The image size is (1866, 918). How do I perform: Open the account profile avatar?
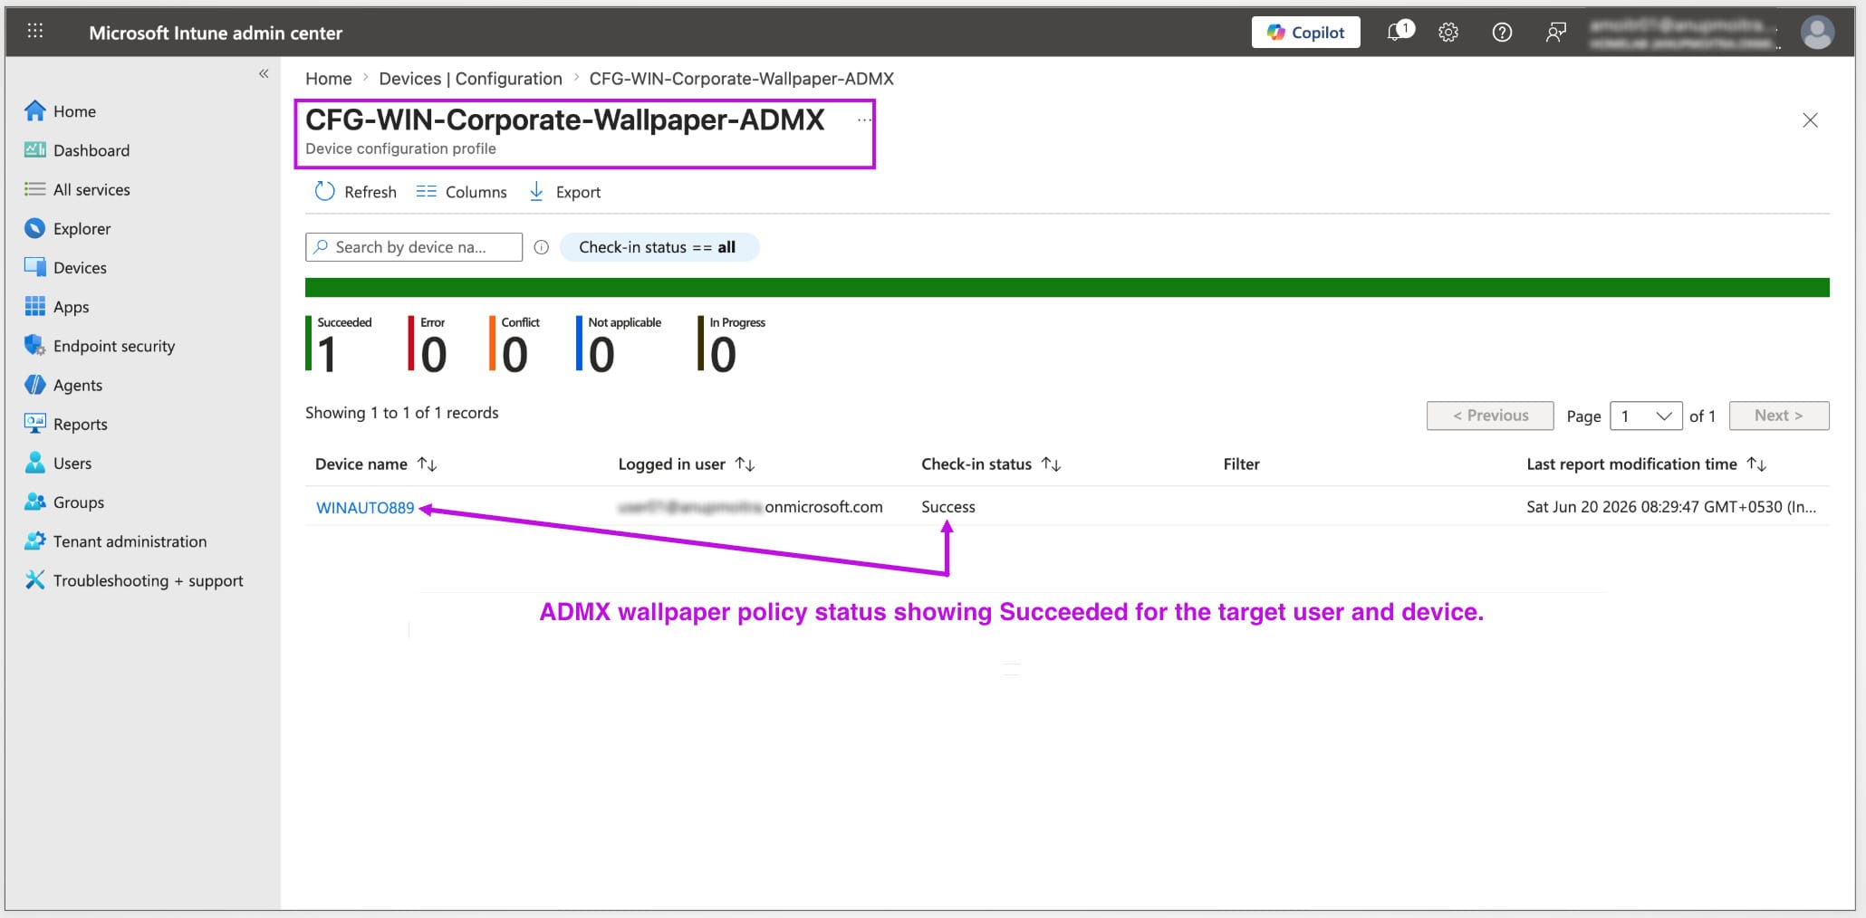pos(1817,33)
